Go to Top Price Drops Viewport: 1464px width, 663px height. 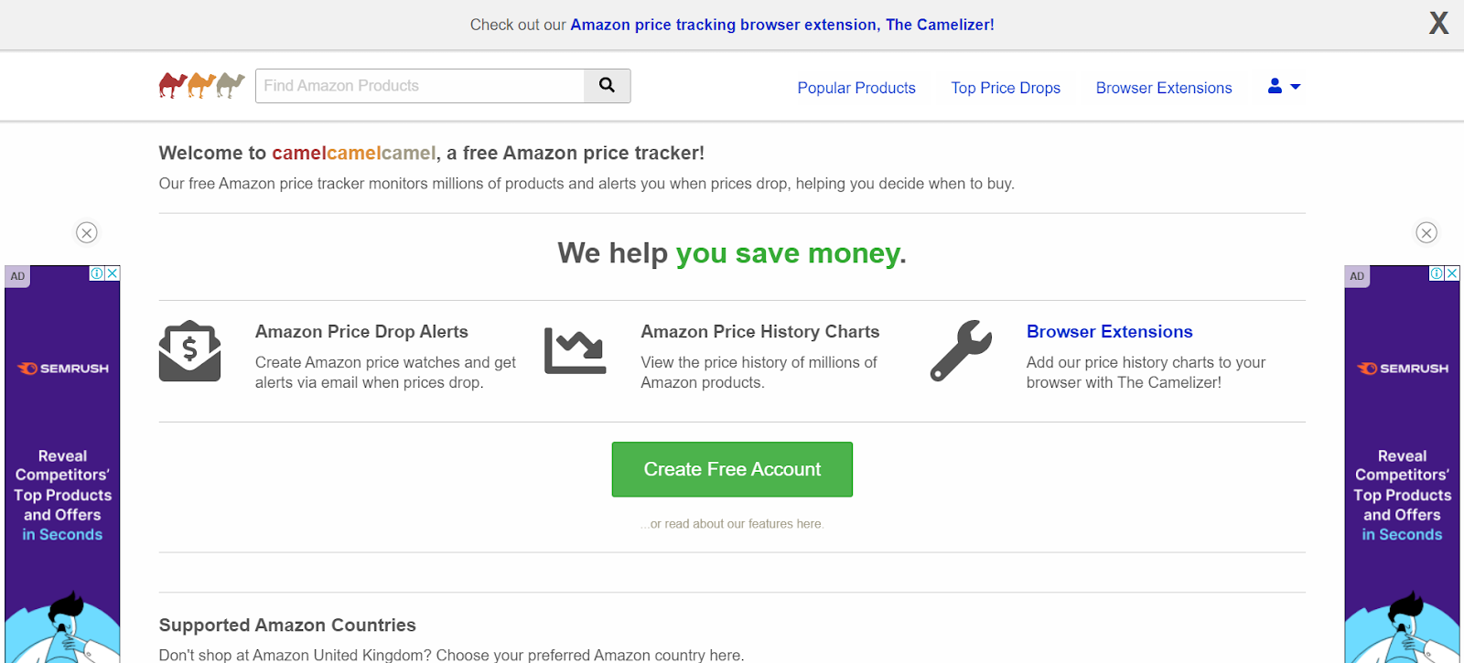point(1006,88)
